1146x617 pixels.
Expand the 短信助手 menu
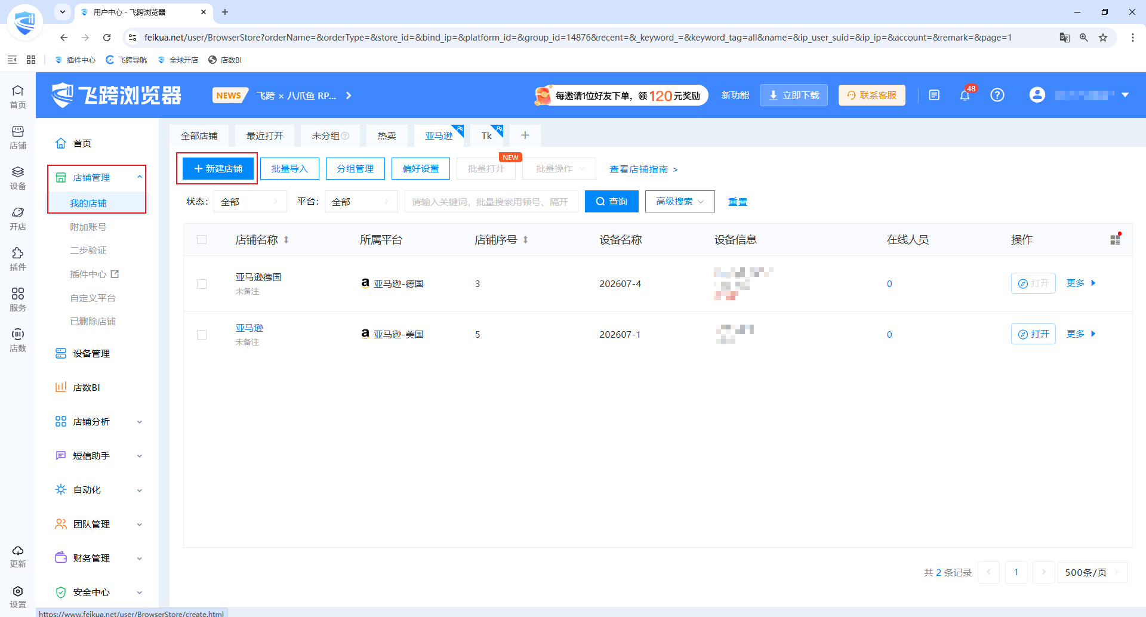click(x=98, y=456)
